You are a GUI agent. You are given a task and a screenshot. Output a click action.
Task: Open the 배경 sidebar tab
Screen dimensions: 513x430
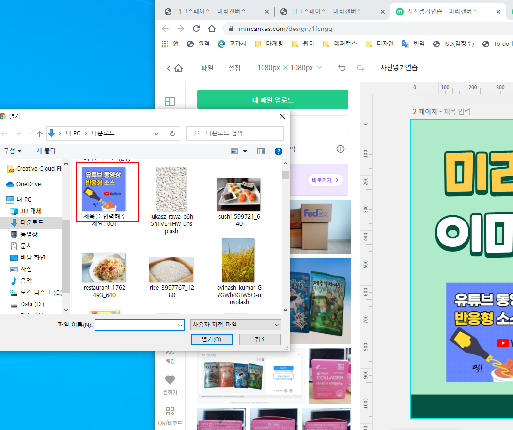(x=170, y=357)
